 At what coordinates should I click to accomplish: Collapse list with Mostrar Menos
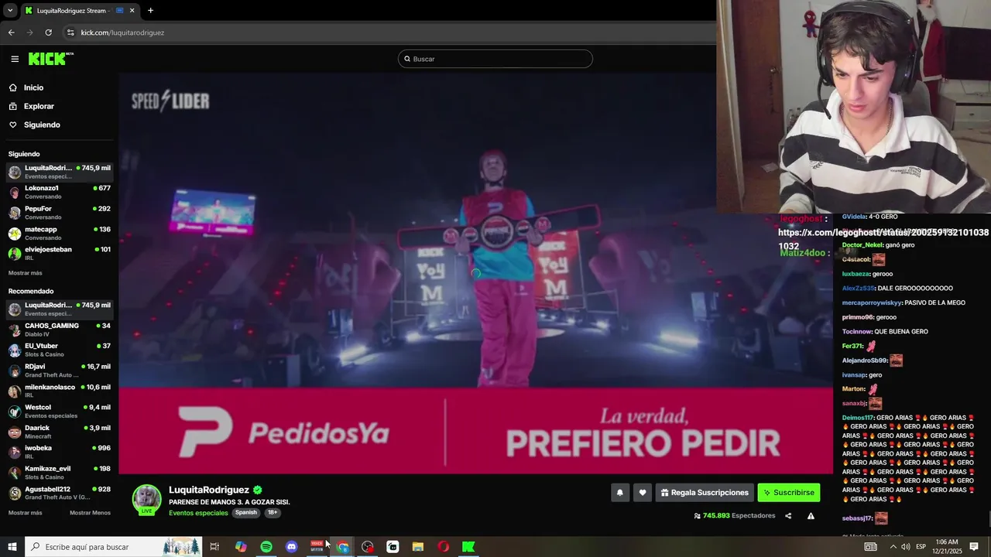pyautogui.click(x=90, y=513)
